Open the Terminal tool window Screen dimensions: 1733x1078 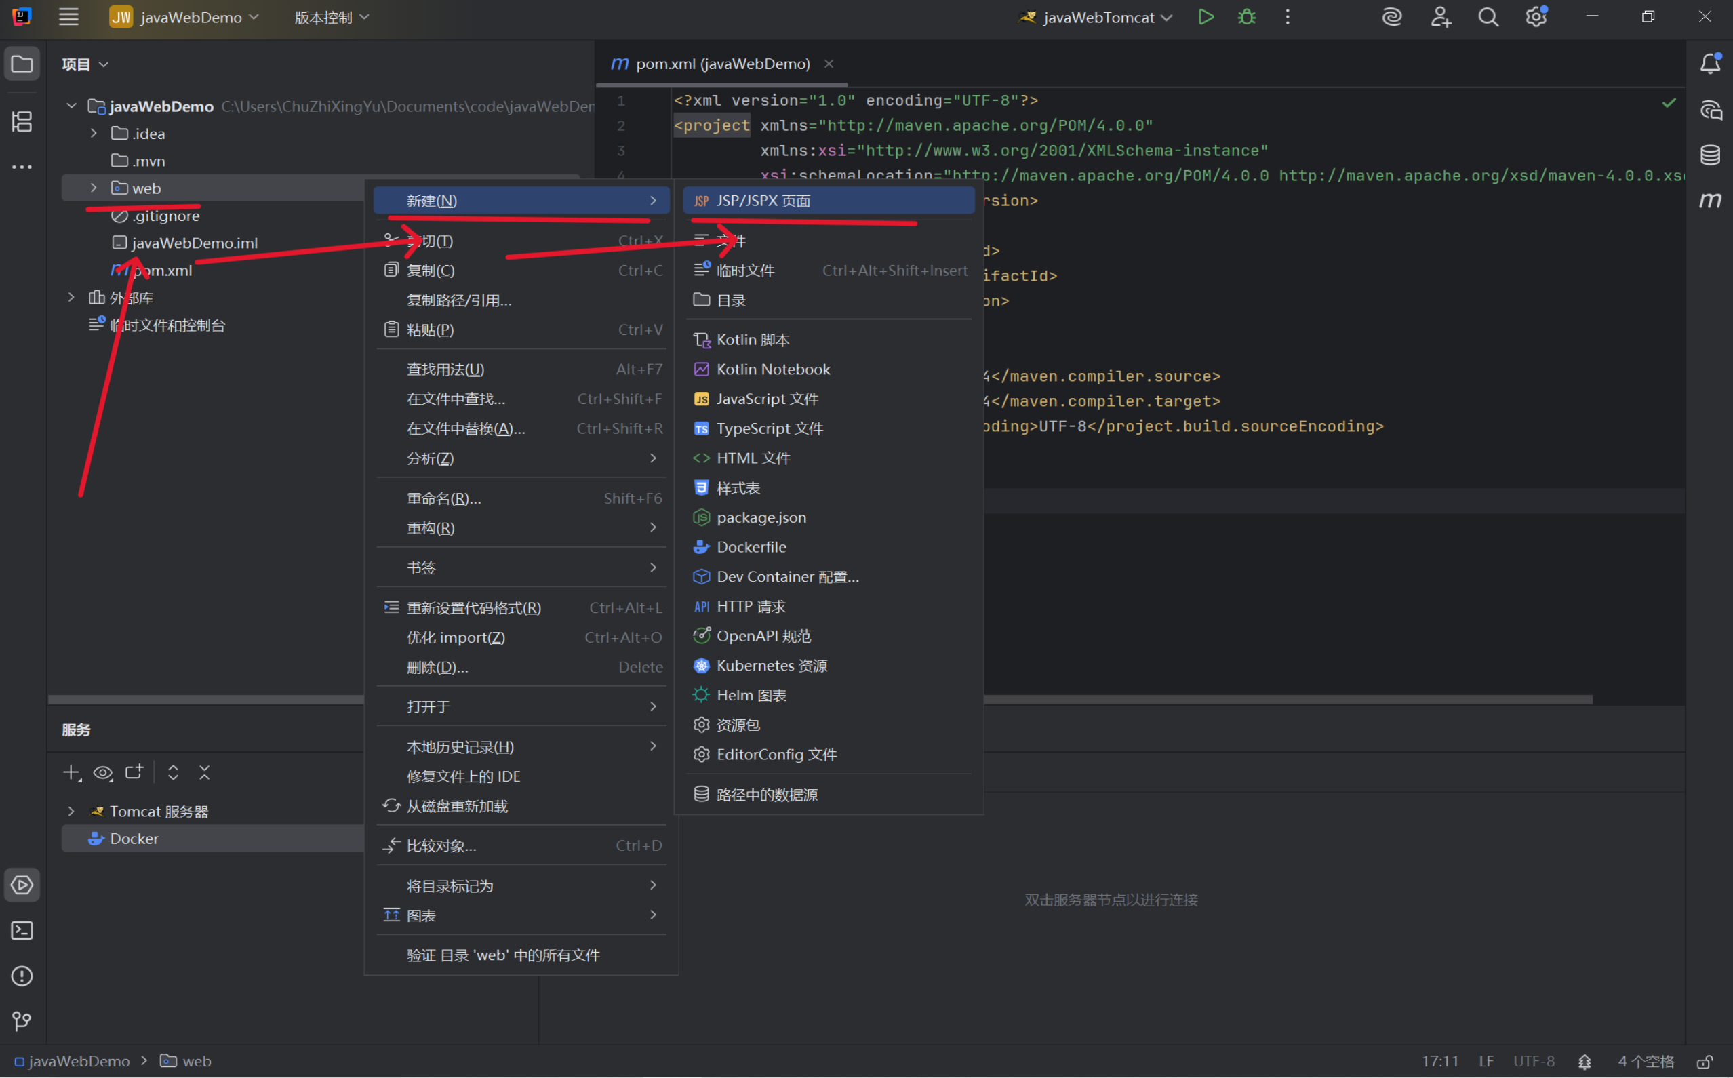pos(22,930)
